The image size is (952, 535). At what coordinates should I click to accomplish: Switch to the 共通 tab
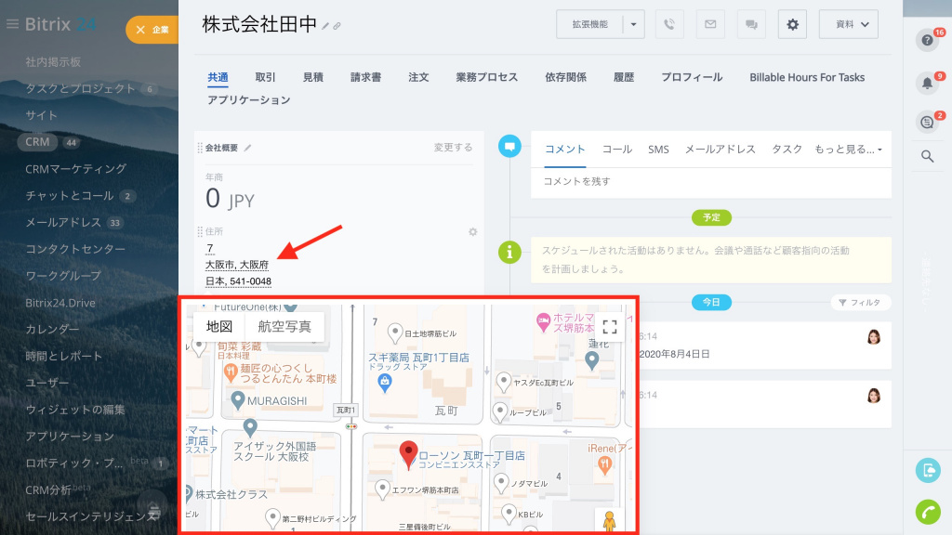(218, 77)
